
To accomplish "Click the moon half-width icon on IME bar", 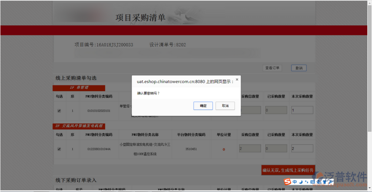I will click(300, 181).
